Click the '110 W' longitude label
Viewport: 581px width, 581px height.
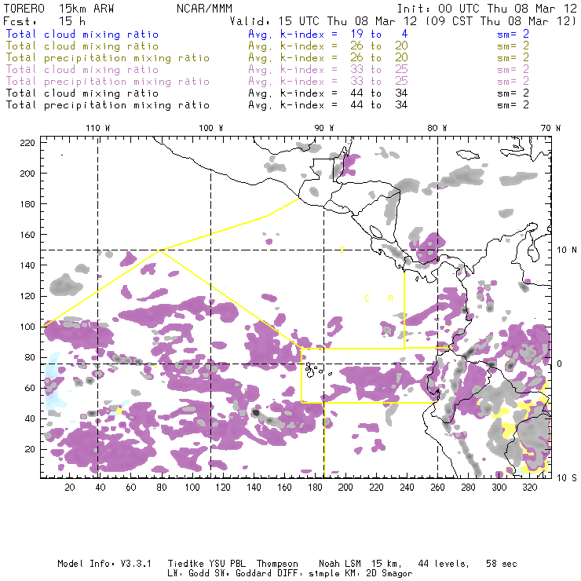tap(98, 128)
